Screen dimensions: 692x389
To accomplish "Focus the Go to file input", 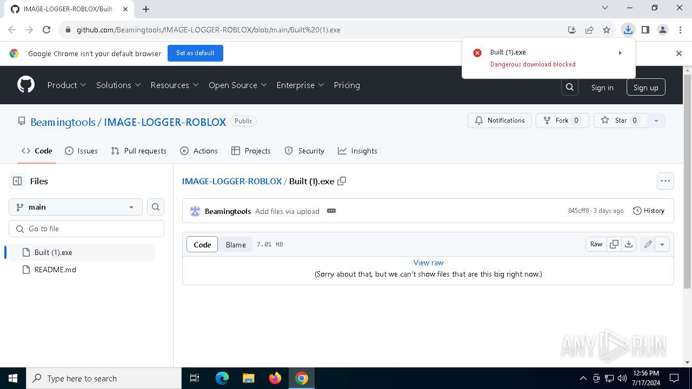I will coord(86,229).
